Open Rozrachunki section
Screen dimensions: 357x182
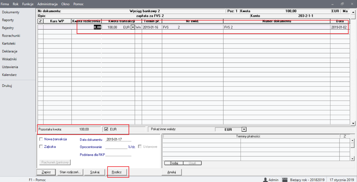point(11,36)
